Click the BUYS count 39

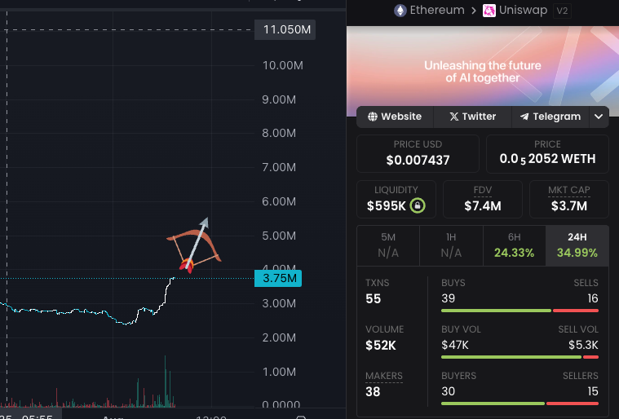448,298
